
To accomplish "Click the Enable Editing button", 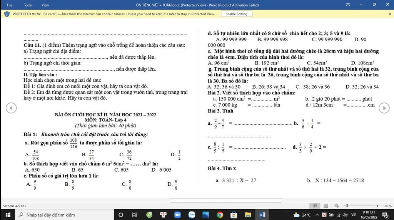I will click(237, 14).
